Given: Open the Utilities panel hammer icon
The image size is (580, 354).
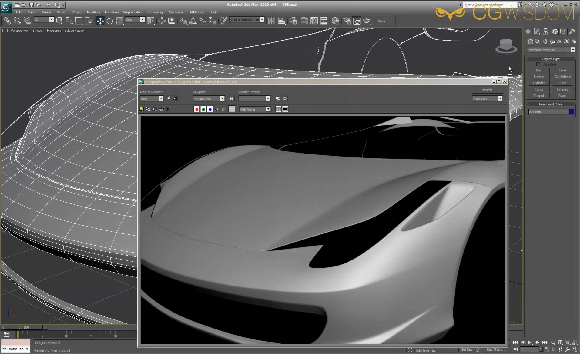Looking at the screenshot, I should 572,31.
